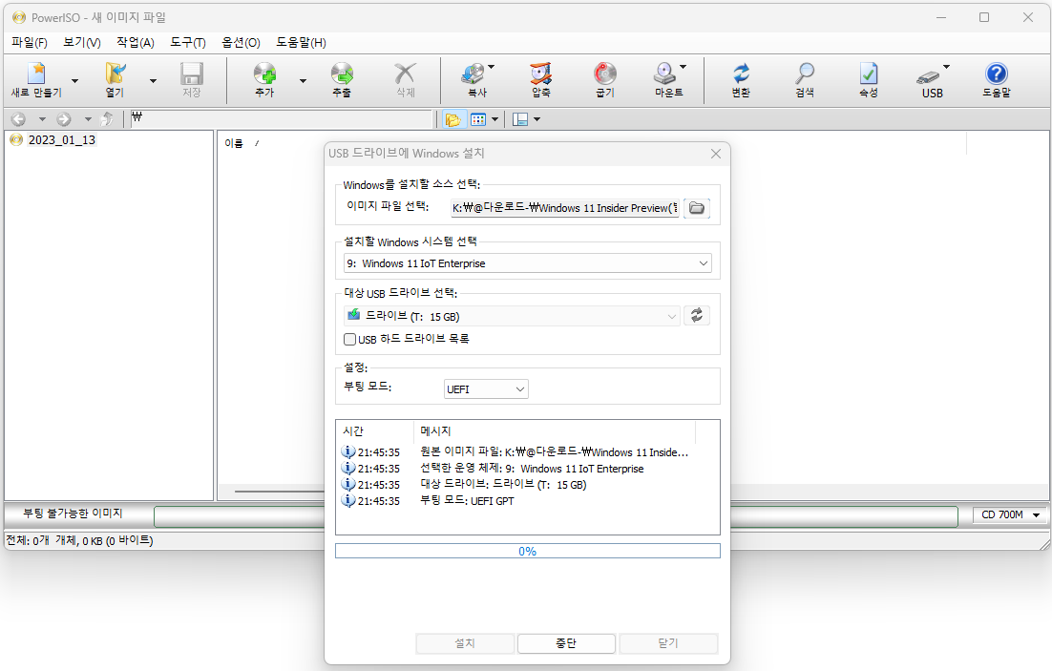Click the dialog Close (닫기) button
The width and height of the screenshot is (1052, 671).
(668, 642)
